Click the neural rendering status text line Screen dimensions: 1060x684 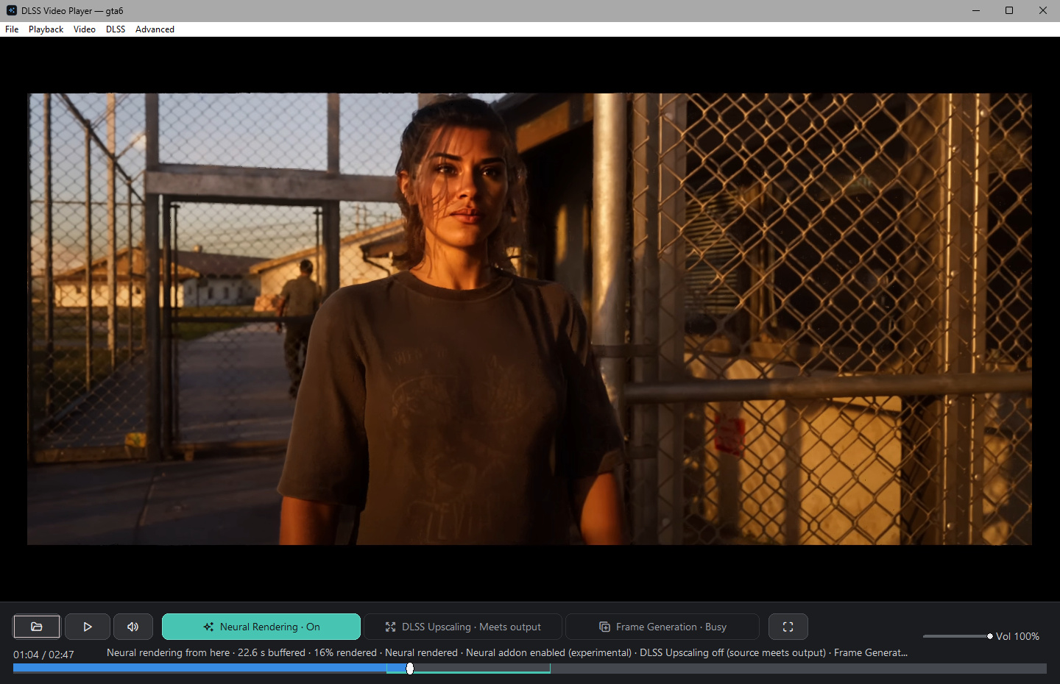tap(507, 652)
